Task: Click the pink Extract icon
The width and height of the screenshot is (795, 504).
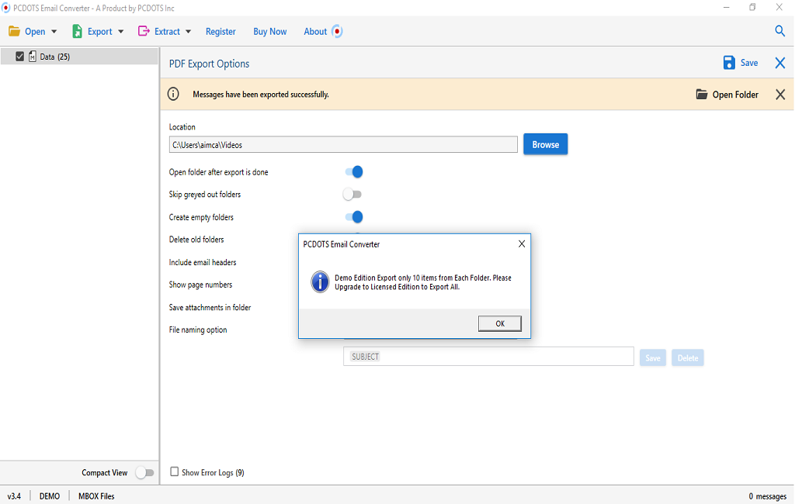Action: pos(144,32)
